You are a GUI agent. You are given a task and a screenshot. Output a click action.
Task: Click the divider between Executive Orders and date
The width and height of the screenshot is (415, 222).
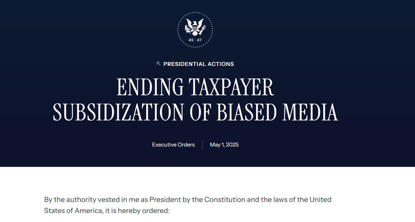click(202, 145)
